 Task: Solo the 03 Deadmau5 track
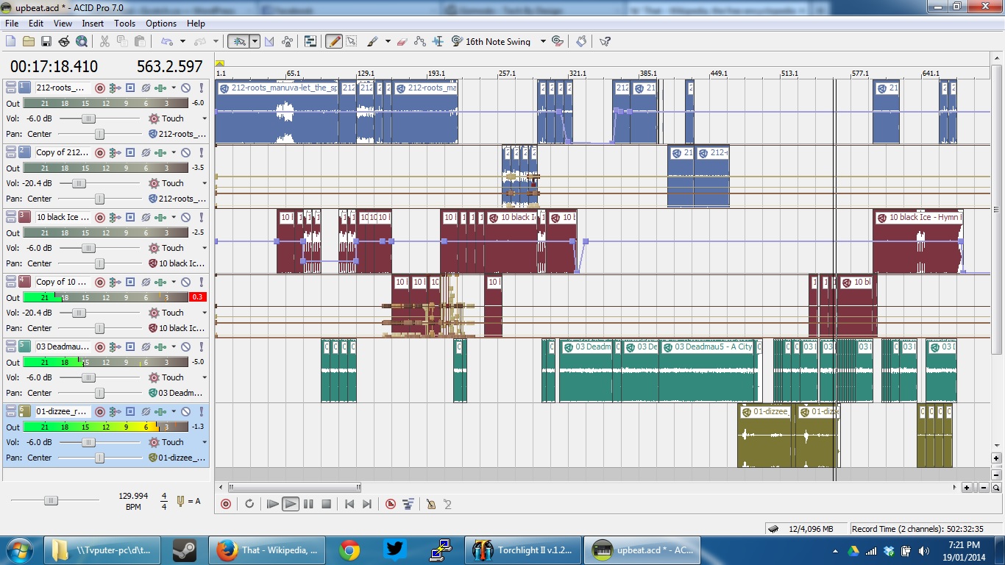[201, 347]
